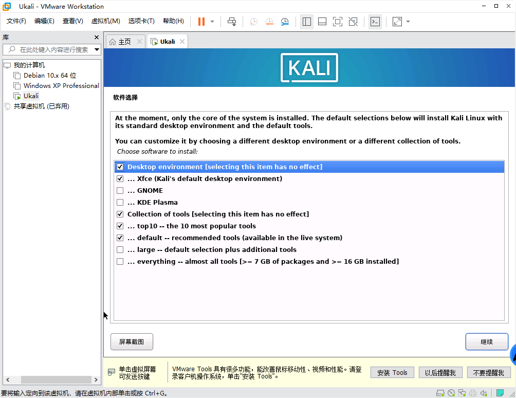Open the 文件(F) menu

point(16,21)
